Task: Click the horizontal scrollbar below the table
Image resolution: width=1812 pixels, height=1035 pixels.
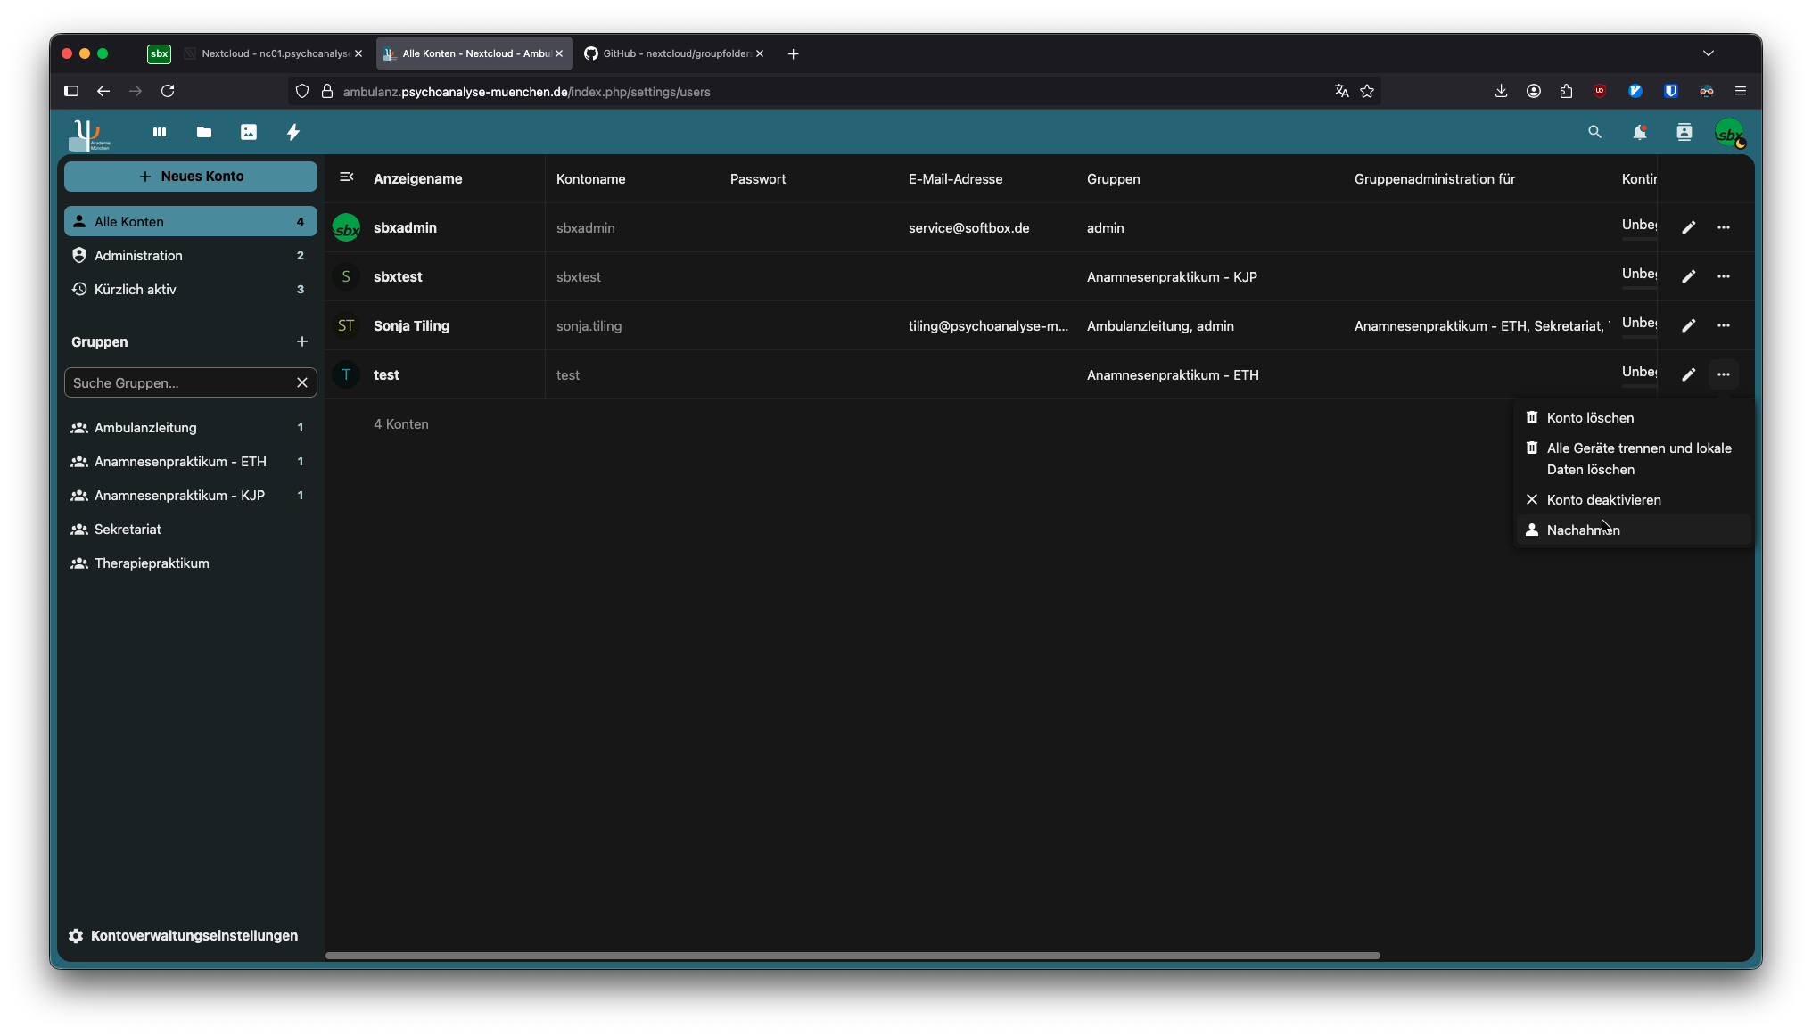Action: pyautogui.click(x=852, y=956)
